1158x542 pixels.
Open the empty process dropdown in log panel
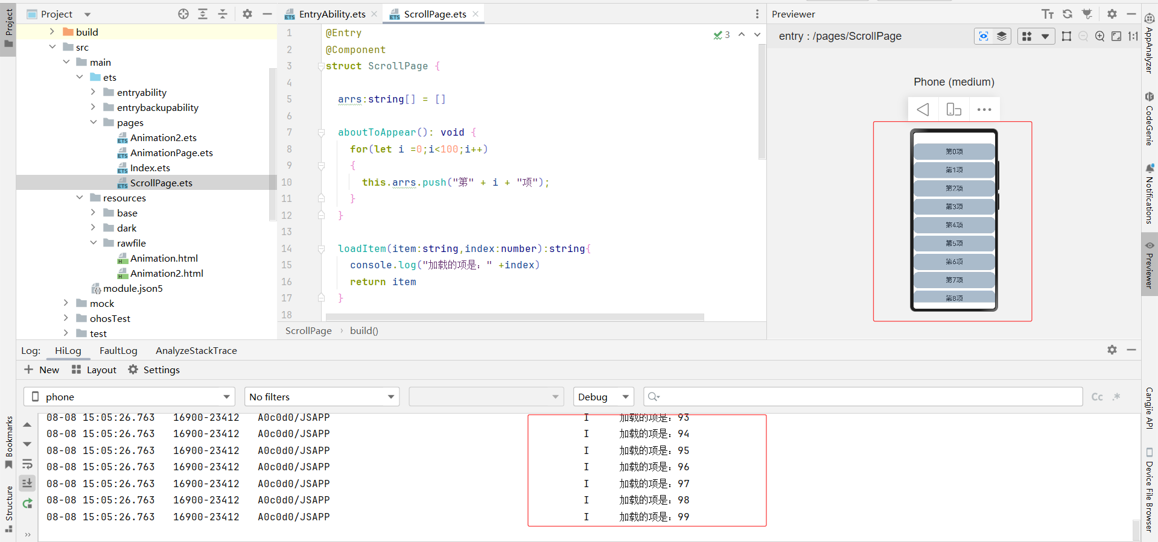[486, 397]
